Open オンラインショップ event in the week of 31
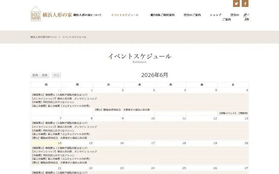279x174 pixels. point(139,98)
